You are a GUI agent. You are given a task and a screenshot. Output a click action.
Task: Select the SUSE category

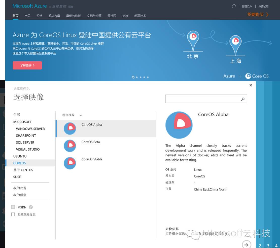click(x=17, y=177)
